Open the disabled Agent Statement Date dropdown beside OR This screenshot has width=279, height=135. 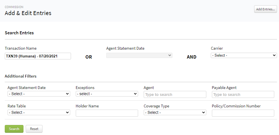(x=139, y=56)
